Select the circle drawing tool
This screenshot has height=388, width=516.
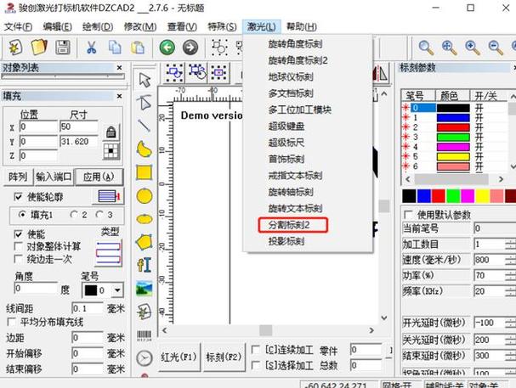[145, 196]
